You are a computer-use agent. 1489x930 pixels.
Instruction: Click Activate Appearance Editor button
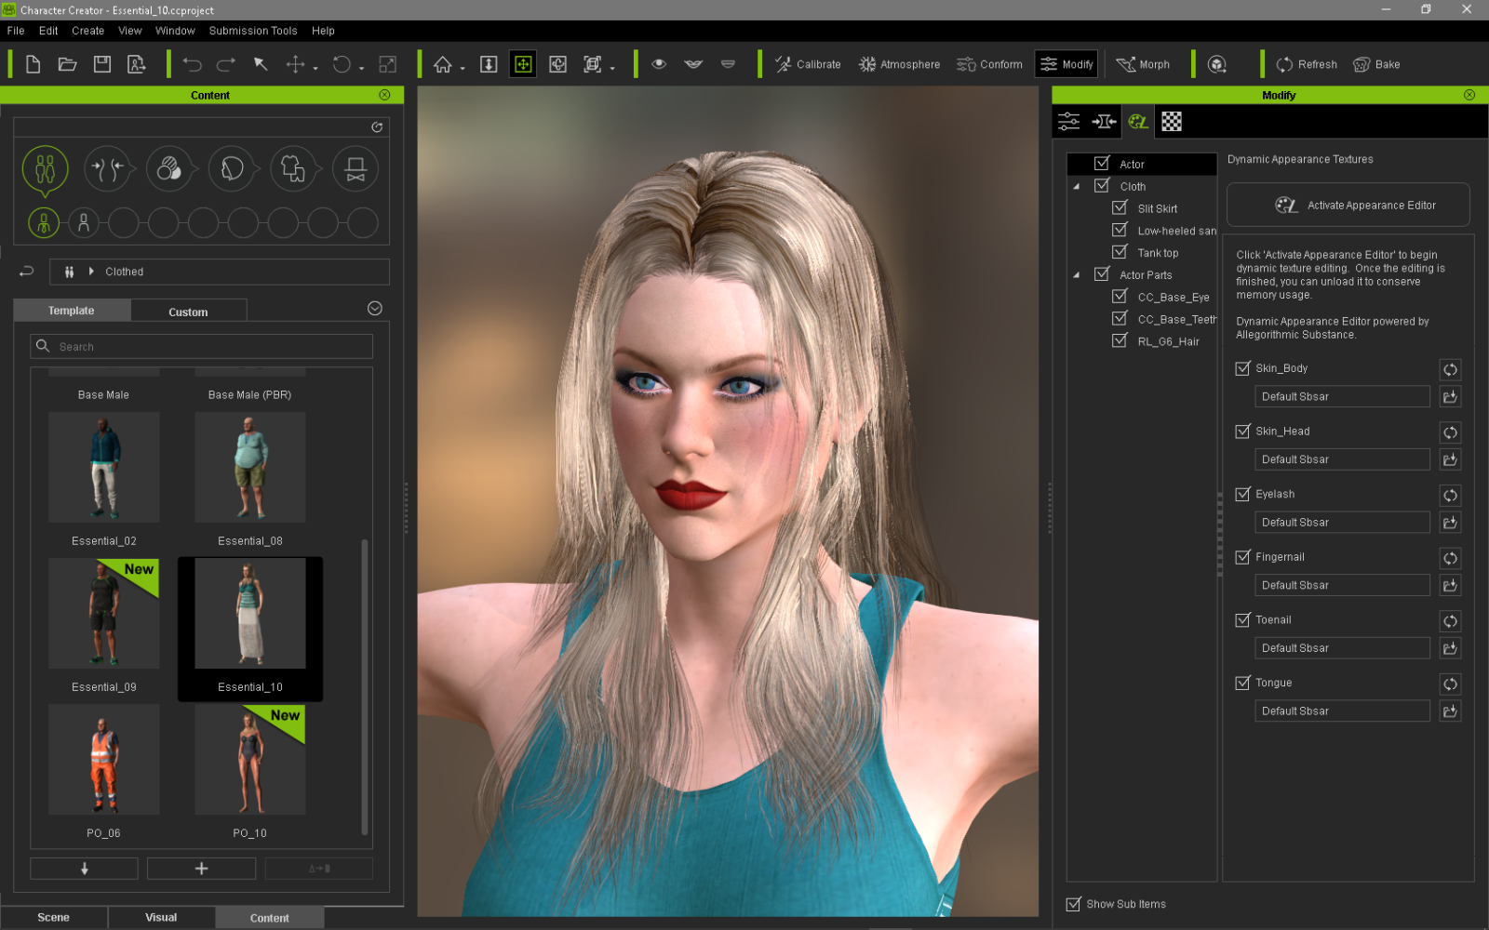coord(1348,205)
